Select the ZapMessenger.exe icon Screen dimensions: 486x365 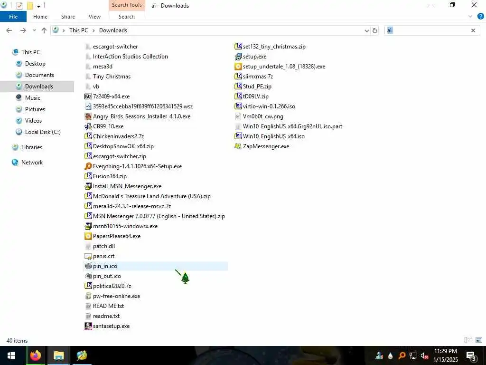pos(238,146)
